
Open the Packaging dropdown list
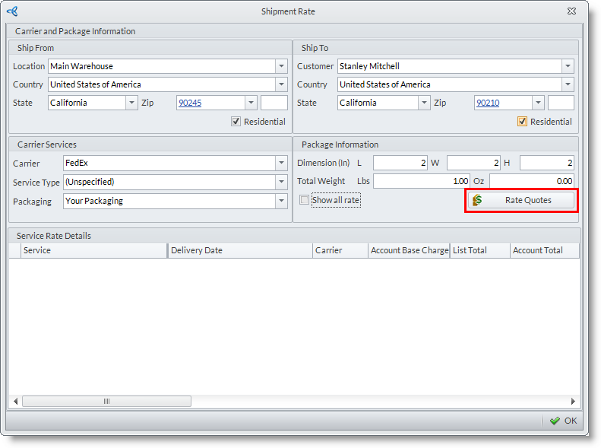click(281, 201)
